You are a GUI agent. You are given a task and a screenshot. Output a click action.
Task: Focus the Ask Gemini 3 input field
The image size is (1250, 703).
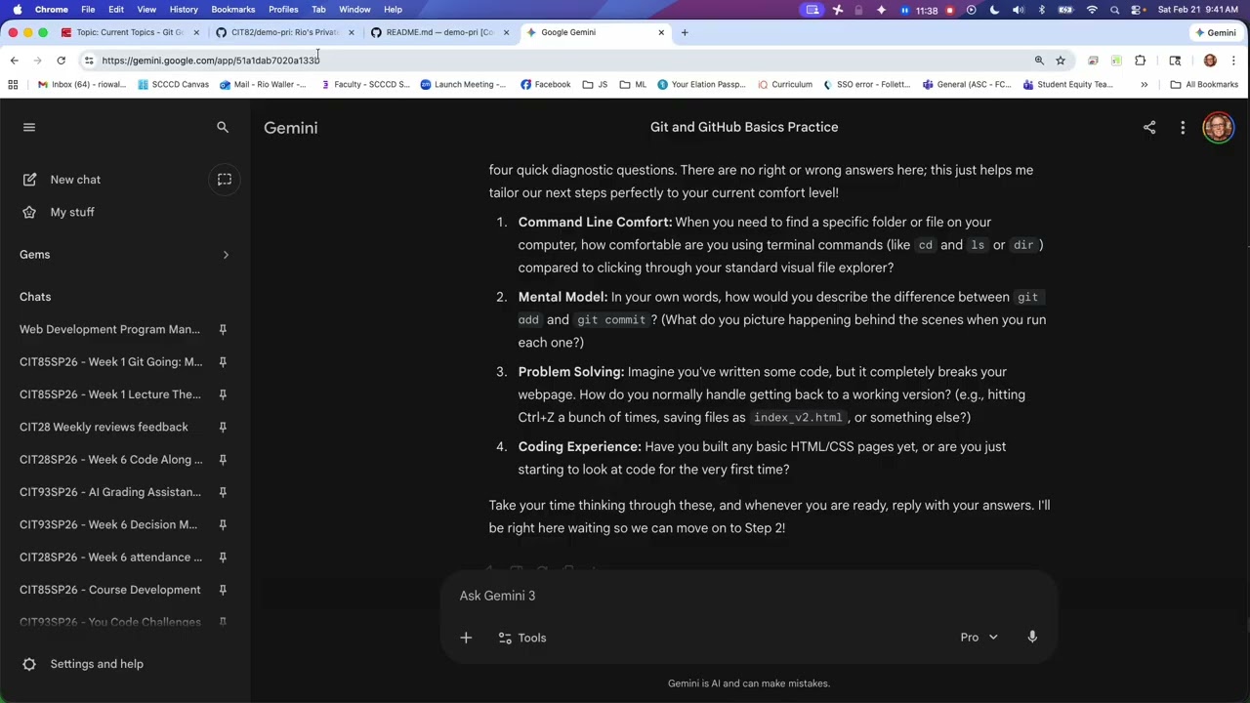point(748,596)
